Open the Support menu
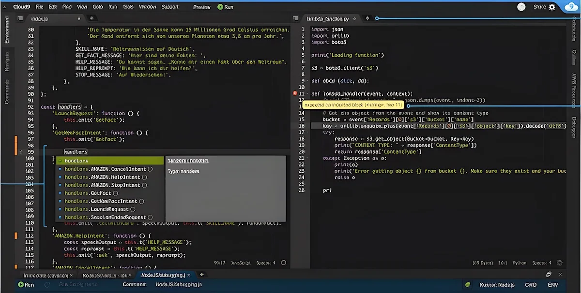 click(x=170, y=7)
